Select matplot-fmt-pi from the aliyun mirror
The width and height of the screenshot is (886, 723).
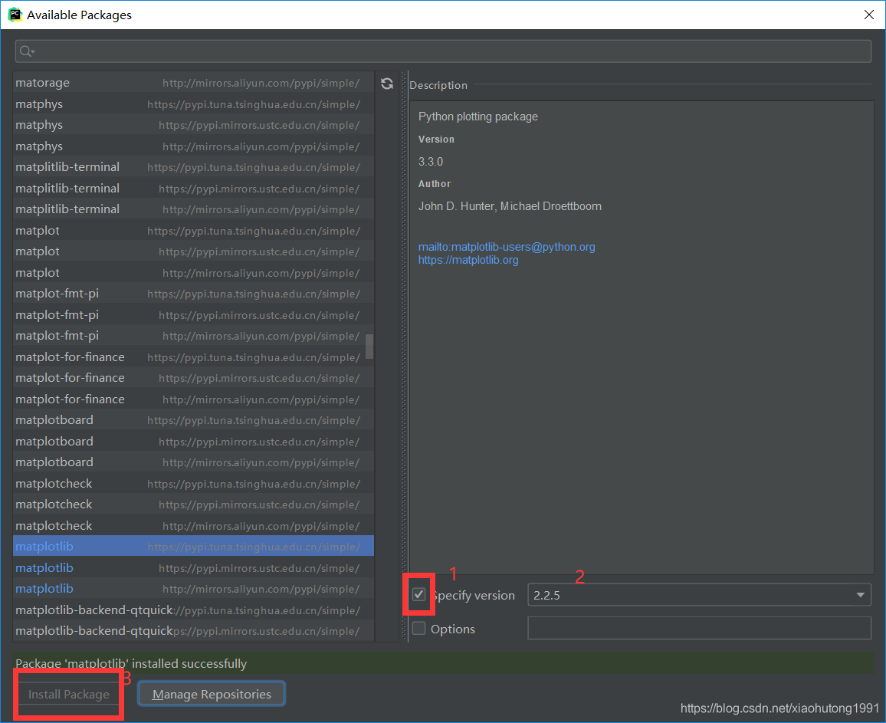coord(193,336)
